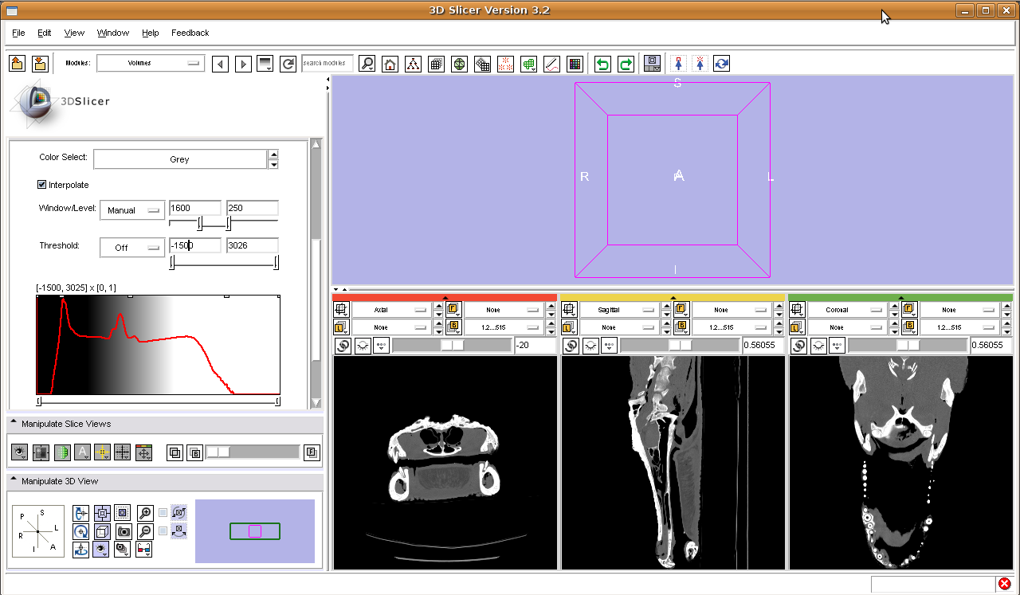
Task: Toggle the lower checkbox next to the rock view icon
Action: (x=163, y=530)
